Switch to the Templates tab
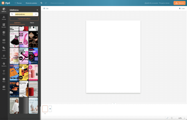 (17, 23)
